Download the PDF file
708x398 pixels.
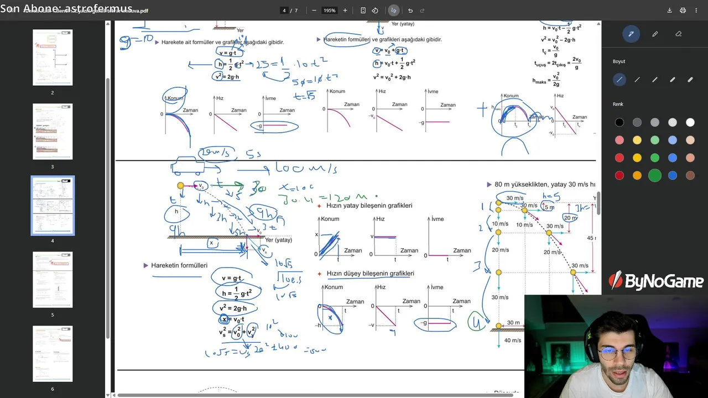[x=669, y=11]
